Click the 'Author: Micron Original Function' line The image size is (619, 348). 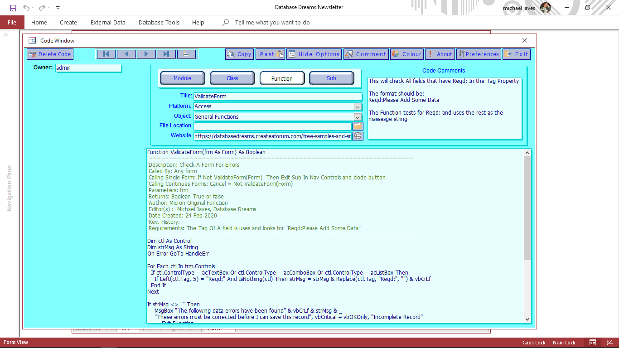coord(188,203)
